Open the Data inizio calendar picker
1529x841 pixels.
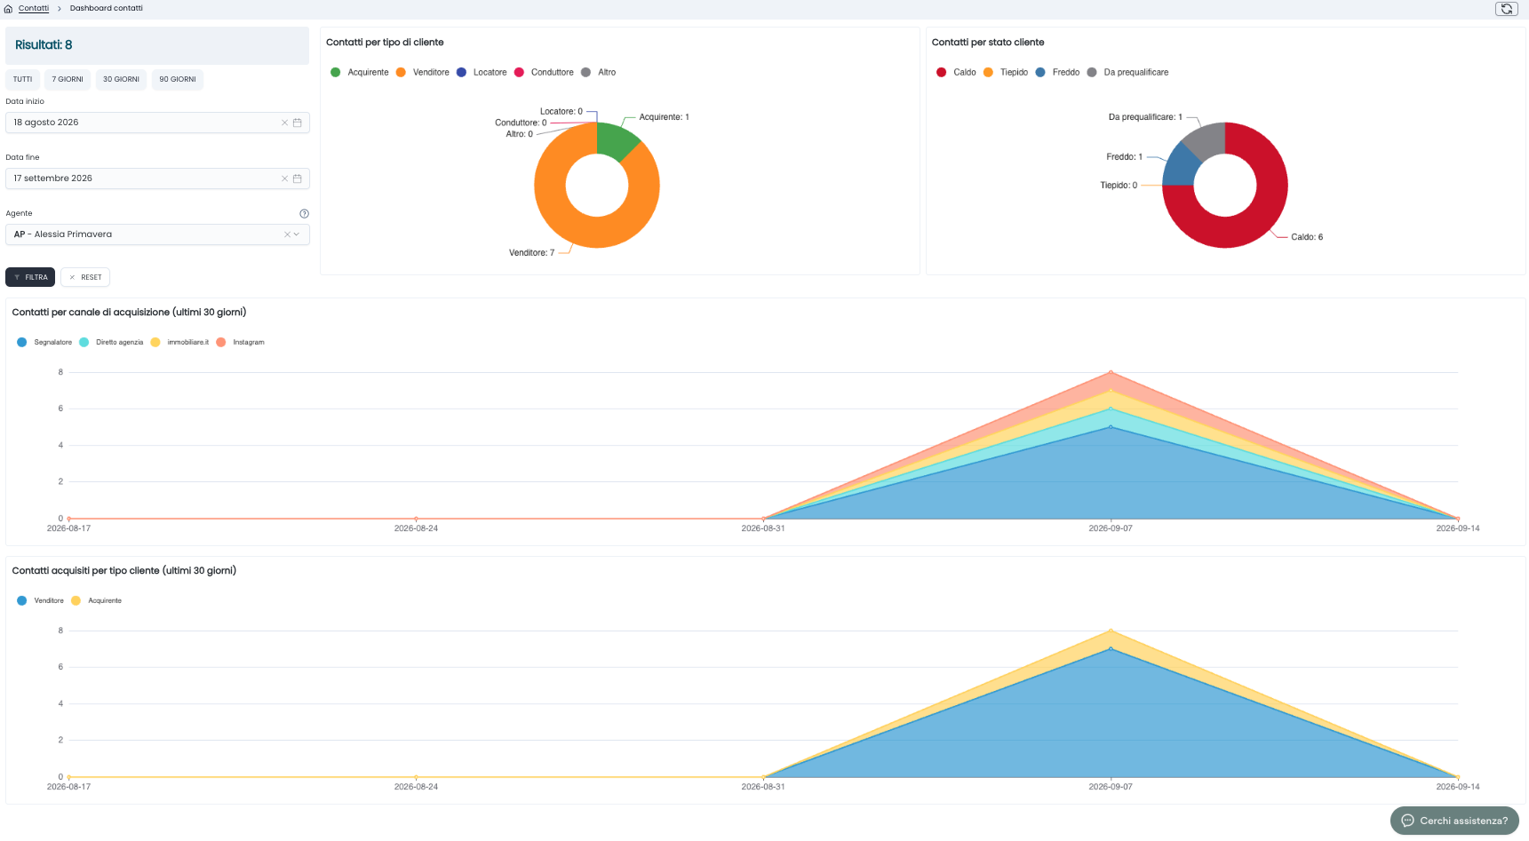tap(298, 123)
